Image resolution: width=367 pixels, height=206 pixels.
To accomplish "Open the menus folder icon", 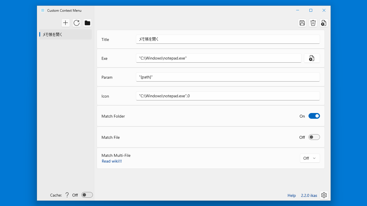I will pos(87,23).
